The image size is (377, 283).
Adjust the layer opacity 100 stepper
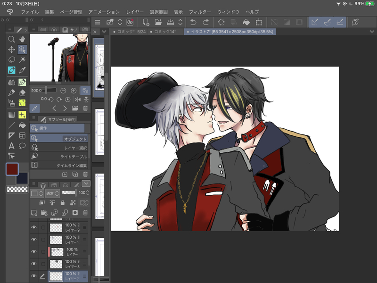click(x=88, y=193)
